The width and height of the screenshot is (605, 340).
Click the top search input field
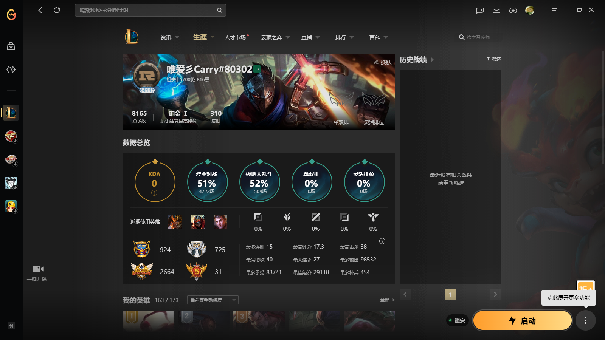pyautogui.click(x=150, y=10)
